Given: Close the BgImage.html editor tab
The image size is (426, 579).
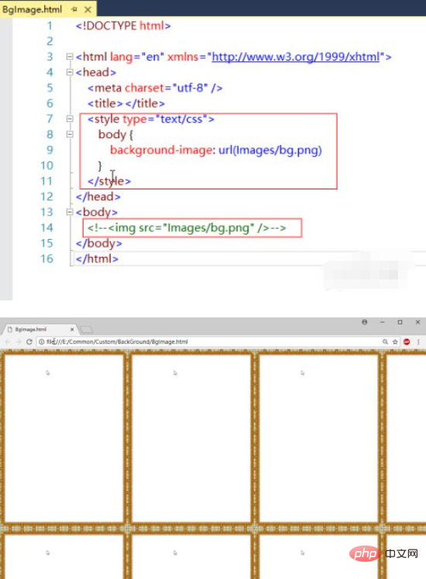Looking at the screenshot, I should click(x=88, y=9).
